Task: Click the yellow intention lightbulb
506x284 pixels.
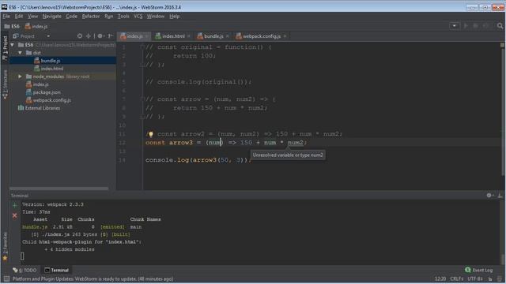Action: [150, 134]
